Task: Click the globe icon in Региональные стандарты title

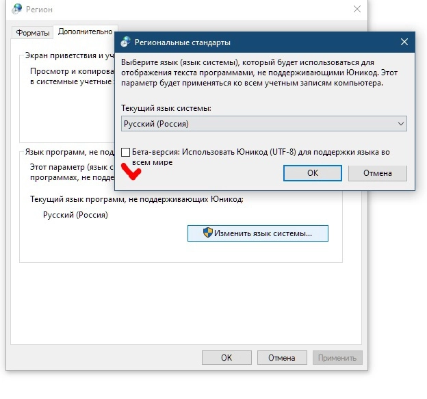Action: pos(125,42)
